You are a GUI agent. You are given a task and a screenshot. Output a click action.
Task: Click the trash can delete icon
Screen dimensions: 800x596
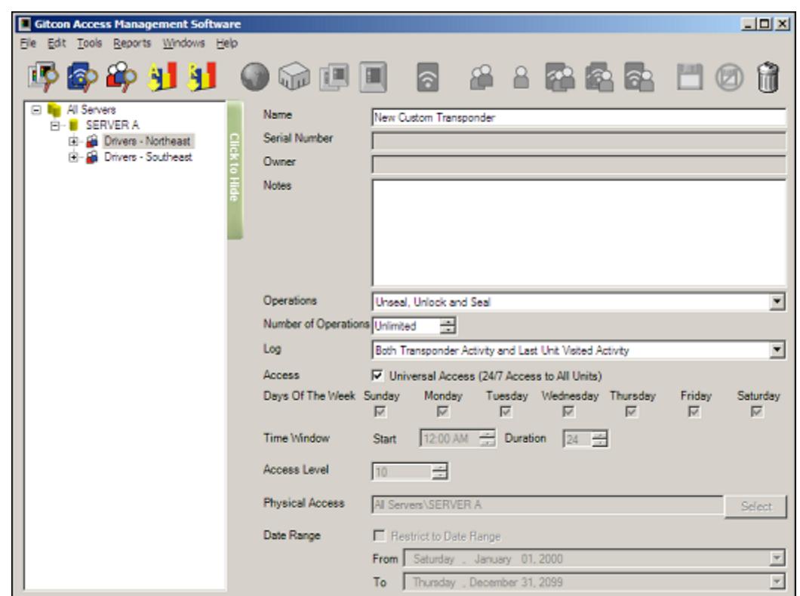(x=768, y=78)
